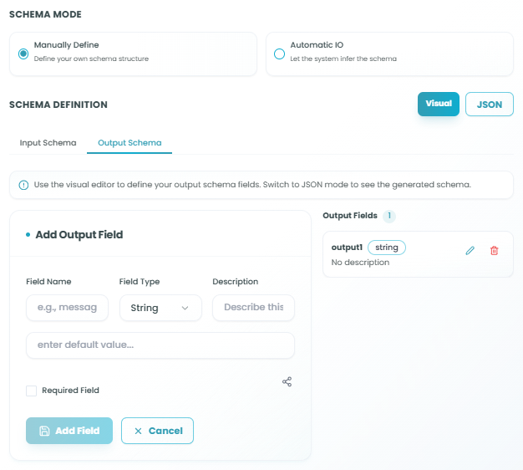Image resolution: width=523 pixels, height=470 pixels.
Task: Switch to the Visual editor mode
Action: [439, 104]
